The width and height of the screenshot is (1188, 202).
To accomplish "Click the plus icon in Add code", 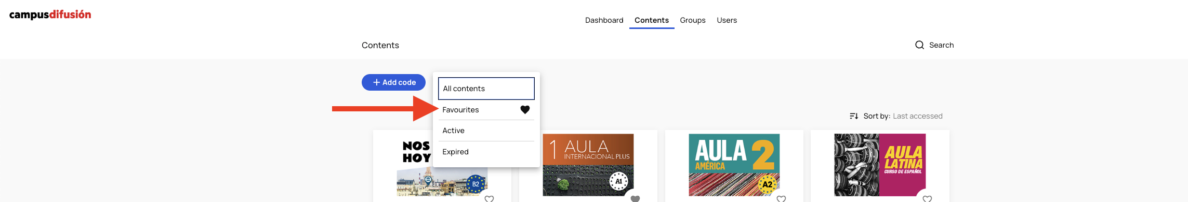I will point(376,82).
